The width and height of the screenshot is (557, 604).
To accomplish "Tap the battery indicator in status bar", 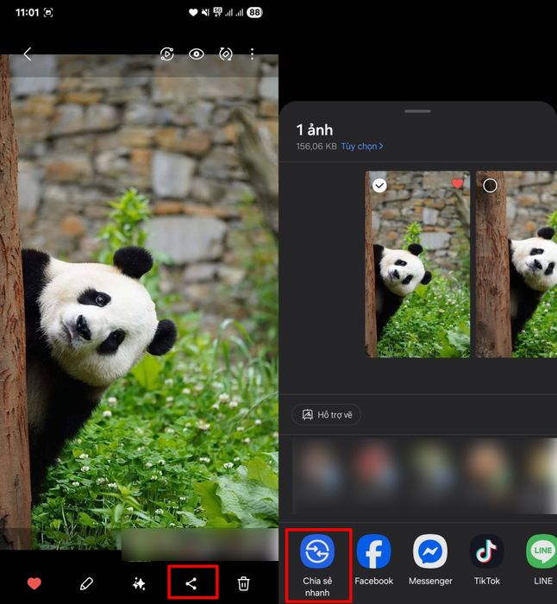I will 254,12.
